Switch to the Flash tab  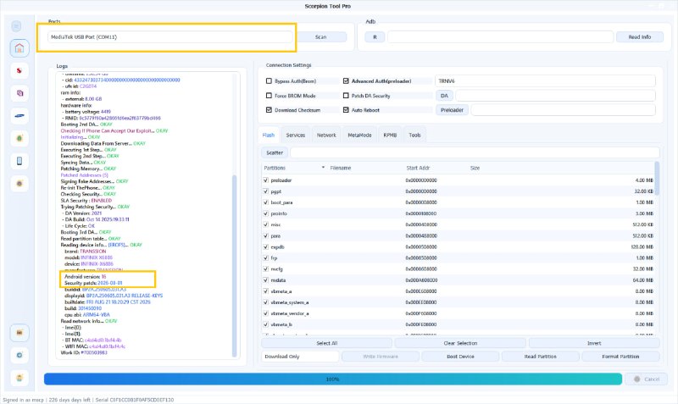[269, 136]
